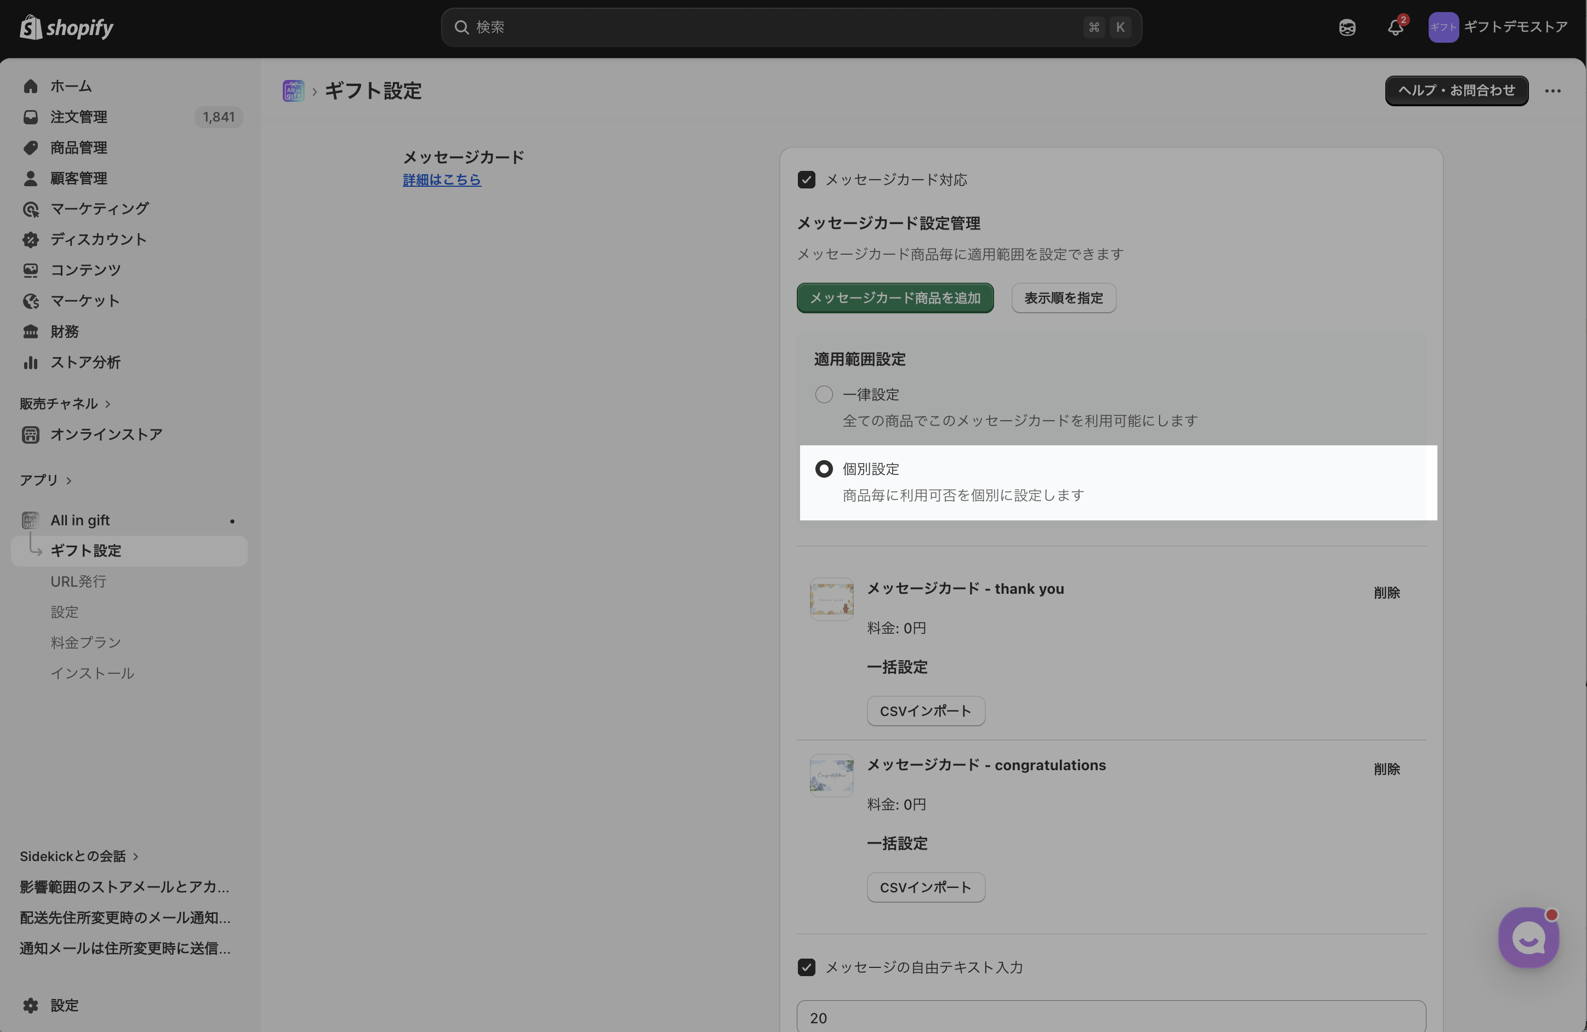This screenshot has width=1587, height=1032.
Task: Open the notifications bell
Action: pos(1395,27)
